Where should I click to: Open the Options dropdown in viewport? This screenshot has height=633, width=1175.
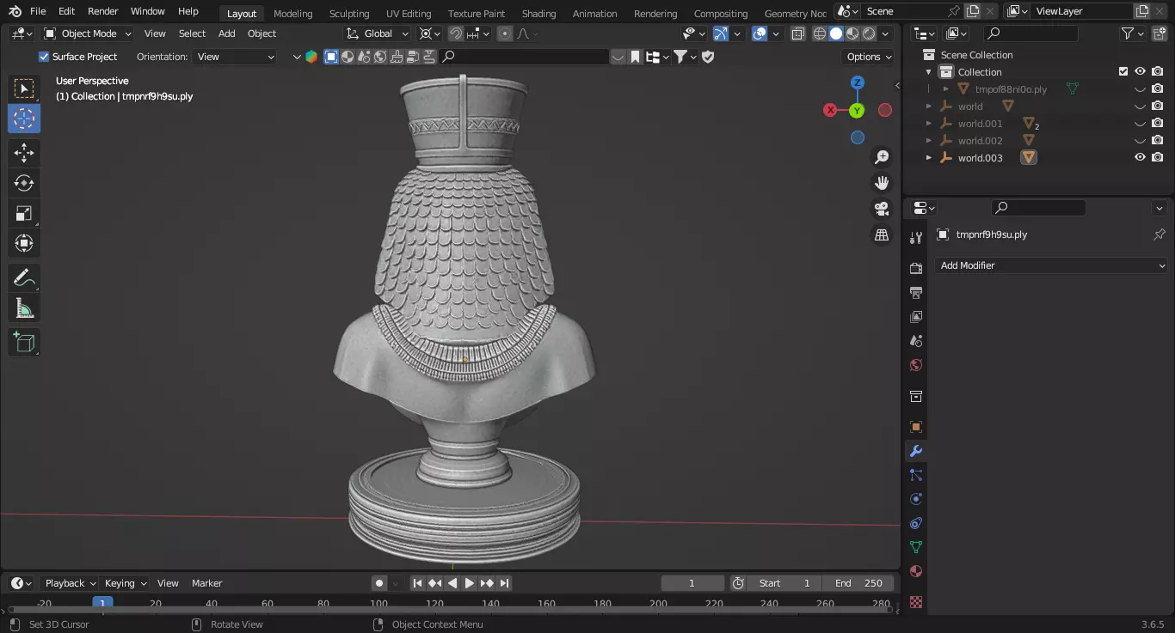(x=869, y=57)
